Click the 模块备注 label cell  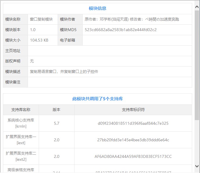click(x=15, y=82)
